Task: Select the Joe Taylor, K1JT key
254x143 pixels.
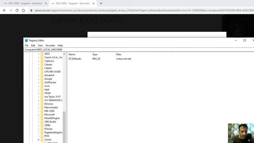Action: [x=52, y=97]
